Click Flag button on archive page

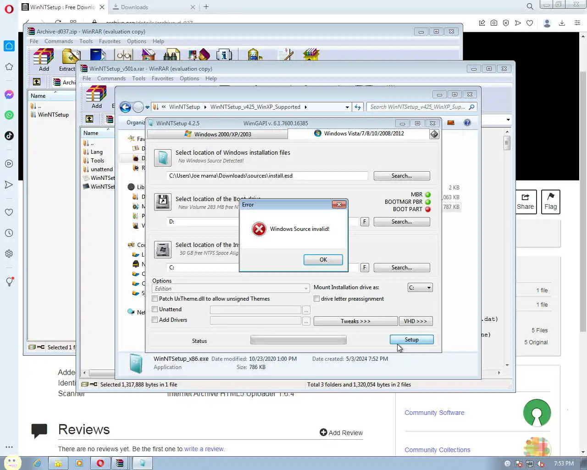(551, 202)
